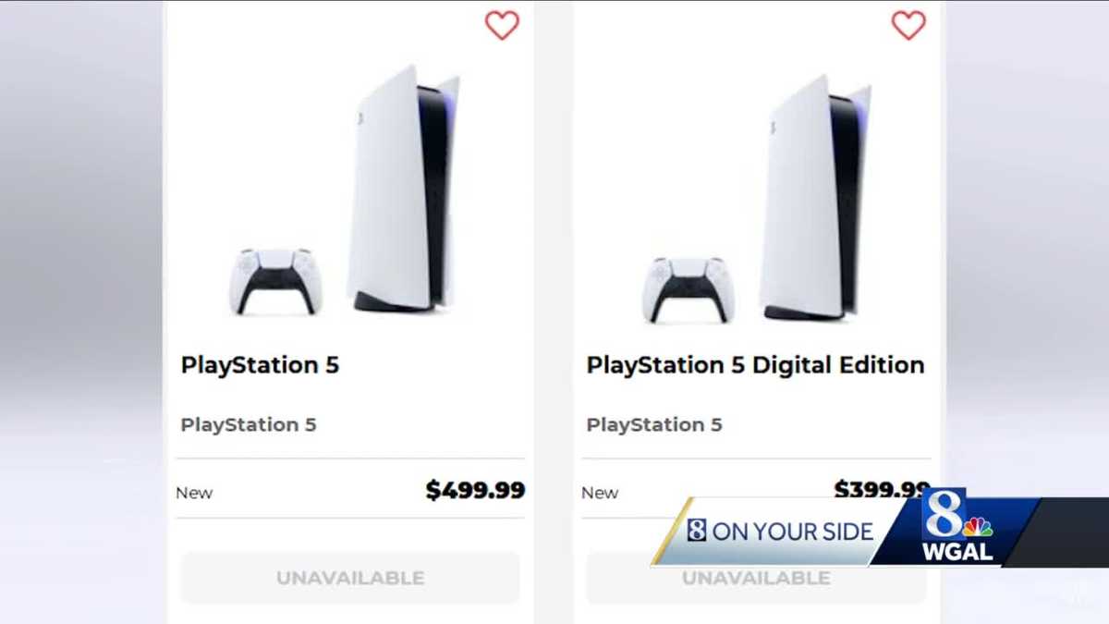Select the Digital Edition console image
The width and height of the screenshot is (1109, 624).
click(813, 194)
